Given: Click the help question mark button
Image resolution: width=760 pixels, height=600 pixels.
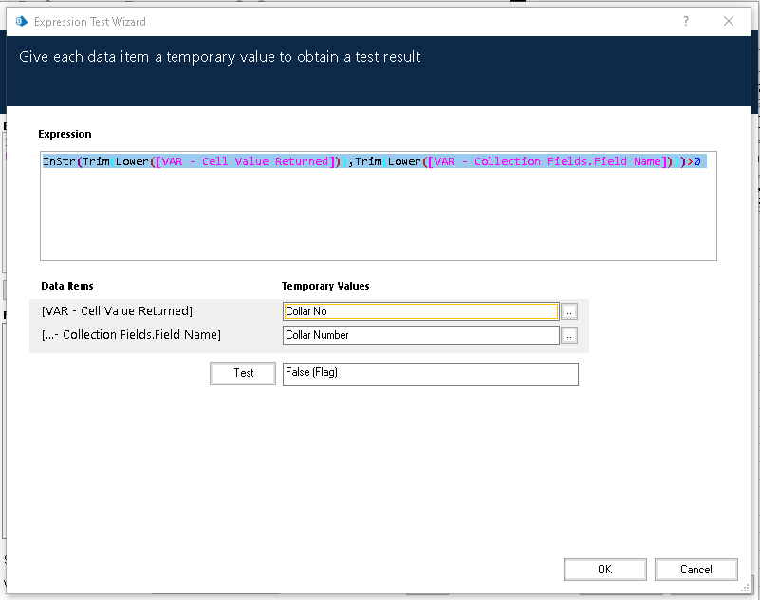Looking at the screenshot, I should [x=685, y=21].
